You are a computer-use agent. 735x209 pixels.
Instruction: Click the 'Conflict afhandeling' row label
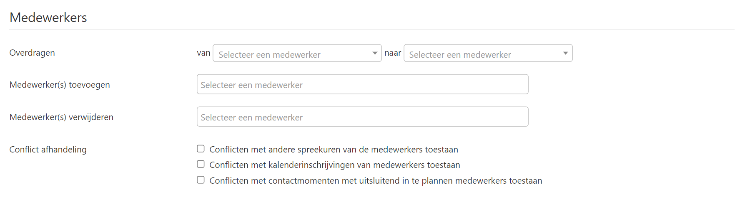(x=48, y=150)
